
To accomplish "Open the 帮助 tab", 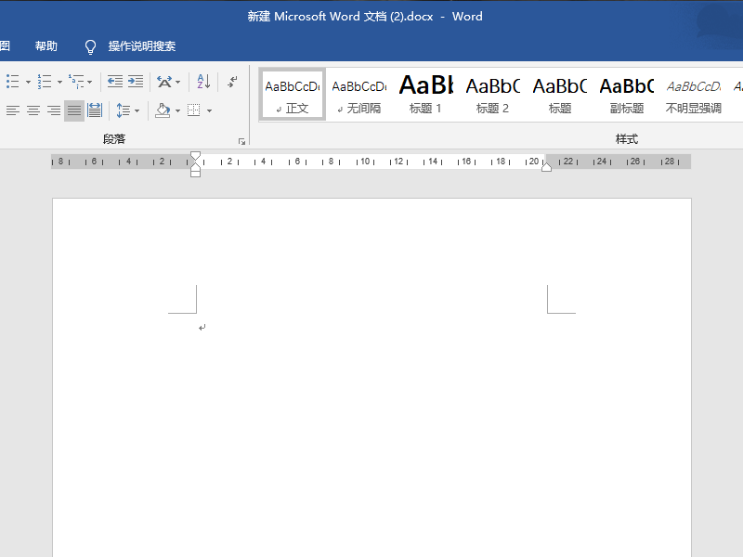I will click(46, 45).
